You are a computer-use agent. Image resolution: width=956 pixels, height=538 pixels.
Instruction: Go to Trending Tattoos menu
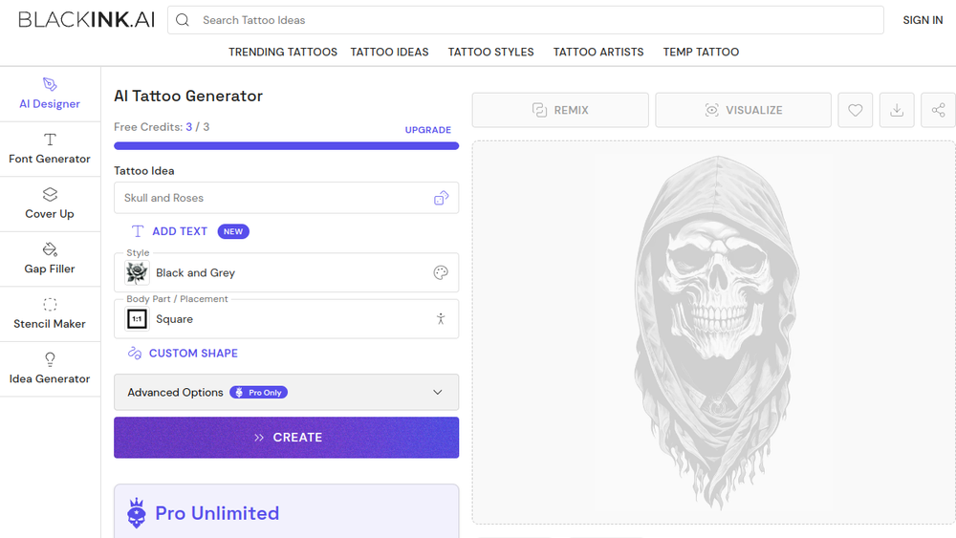(283, 52)
